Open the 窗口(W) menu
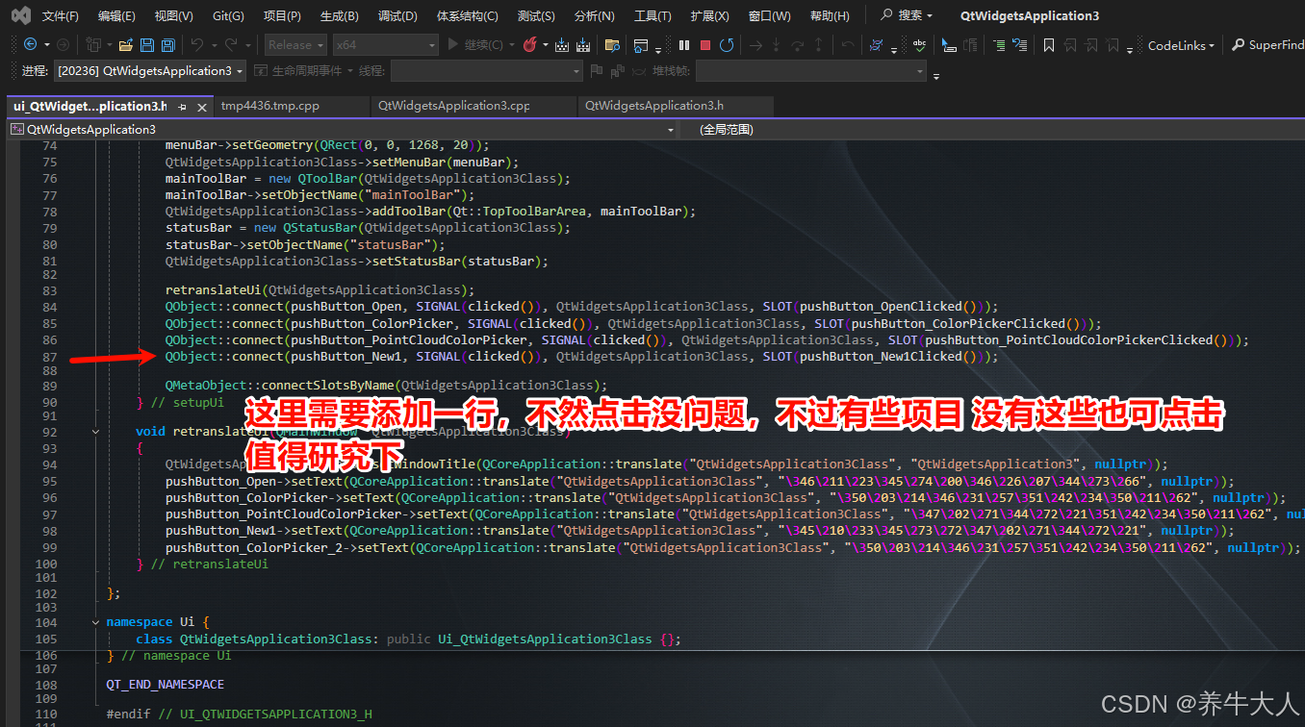Image resolution: width=1305 pixels, height=727 pixels. [769, 15]
